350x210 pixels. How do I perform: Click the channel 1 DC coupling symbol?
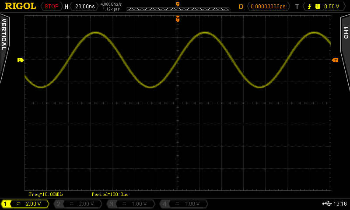click(19, 204)
